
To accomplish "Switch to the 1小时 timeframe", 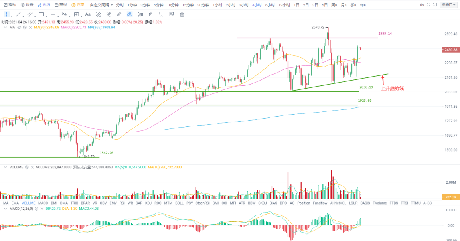I will coord(217,5).
